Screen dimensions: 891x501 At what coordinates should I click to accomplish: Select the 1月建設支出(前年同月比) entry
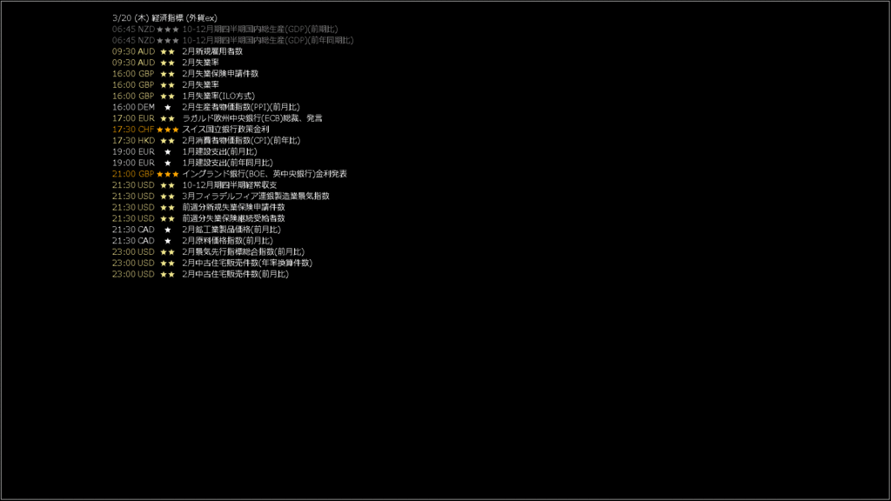(x=227, y=163)
